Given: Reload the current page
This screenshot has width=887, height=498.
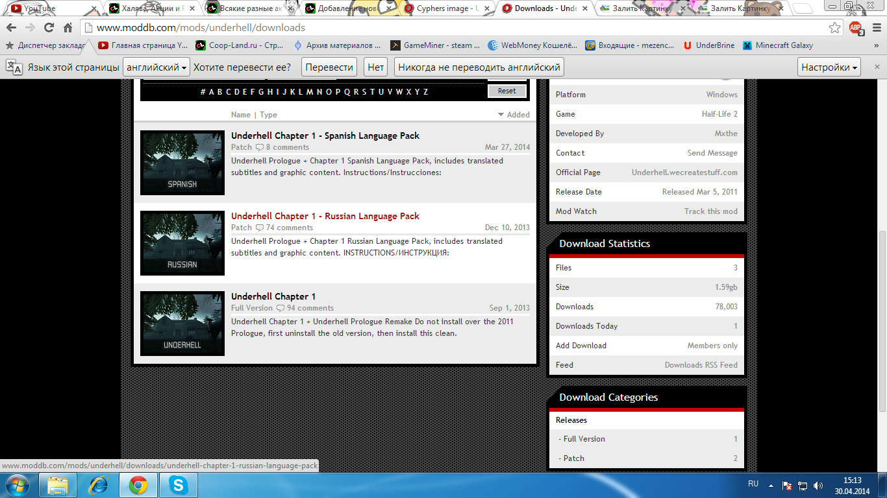Looking at the screenshot, I should (49, 28).
